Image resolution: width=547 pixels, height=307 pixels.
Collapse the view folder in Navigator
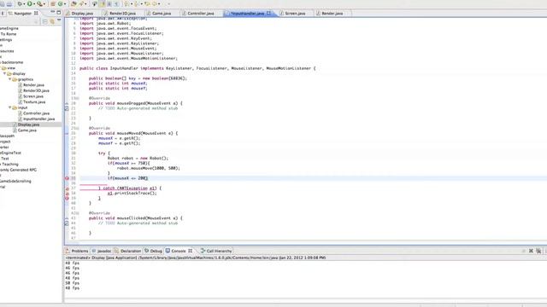point(1,68)
